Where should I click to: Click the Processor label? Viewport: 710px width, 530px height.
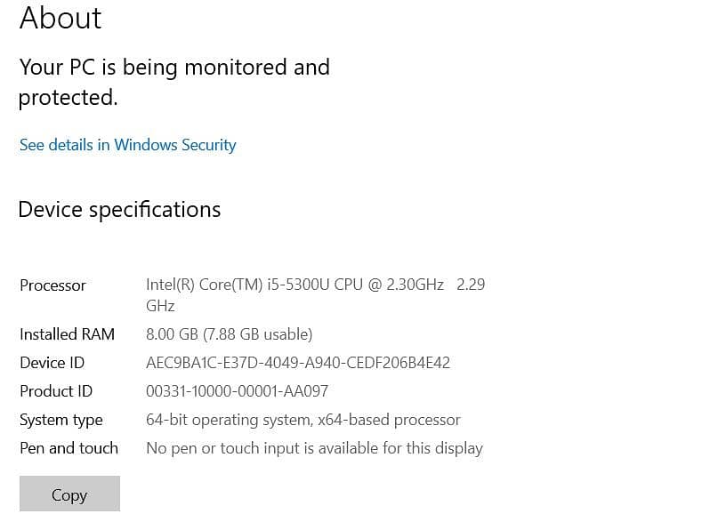tap(52, 285)
